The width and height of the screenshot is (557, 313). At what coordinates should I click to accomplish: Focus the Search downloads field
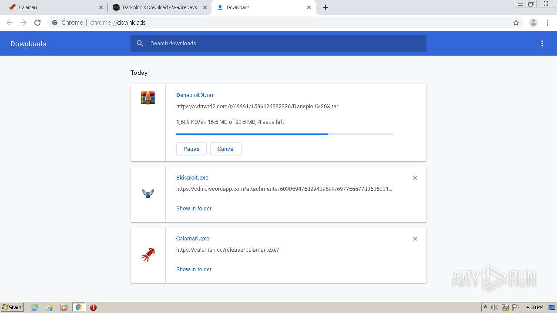pyautogui.click(x=278, y=43)
